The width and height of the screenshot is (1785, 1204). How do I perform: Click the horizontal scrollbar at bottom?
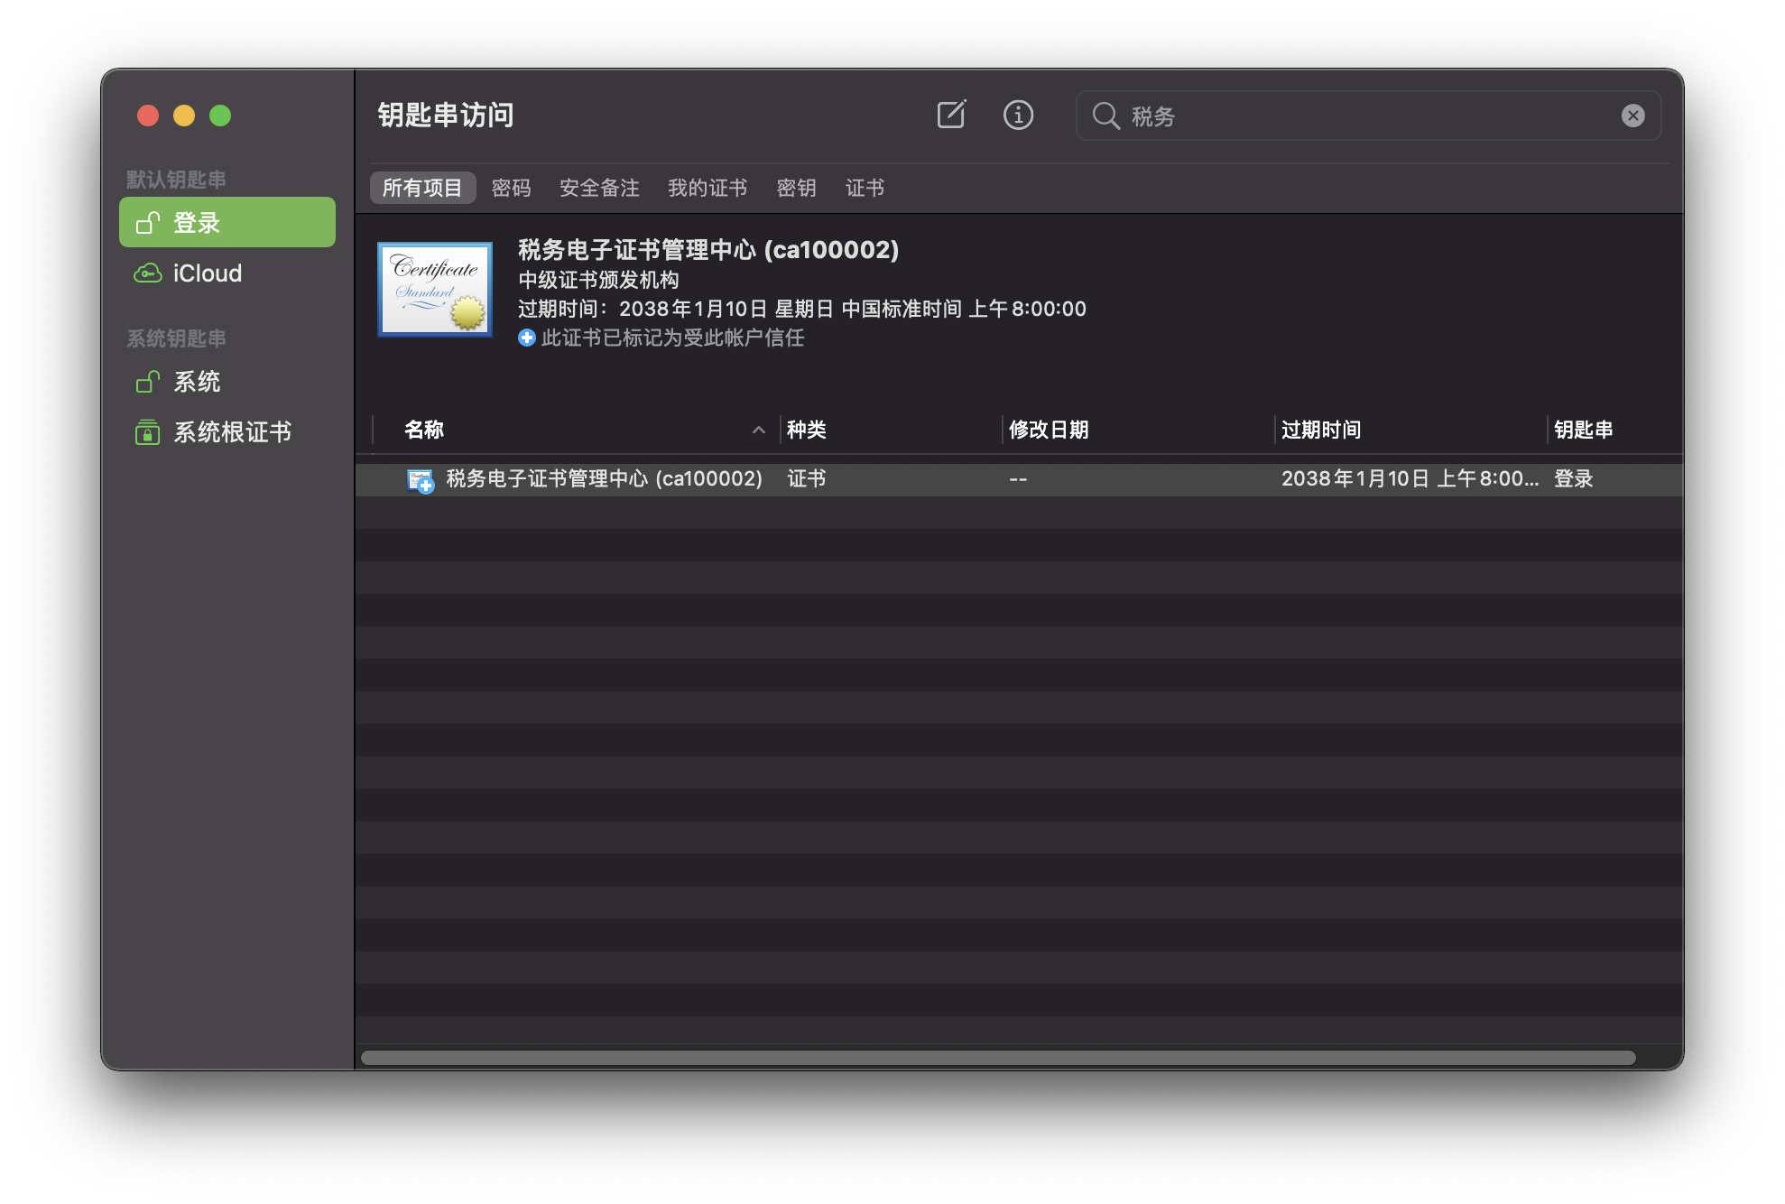pos(997,1057)
